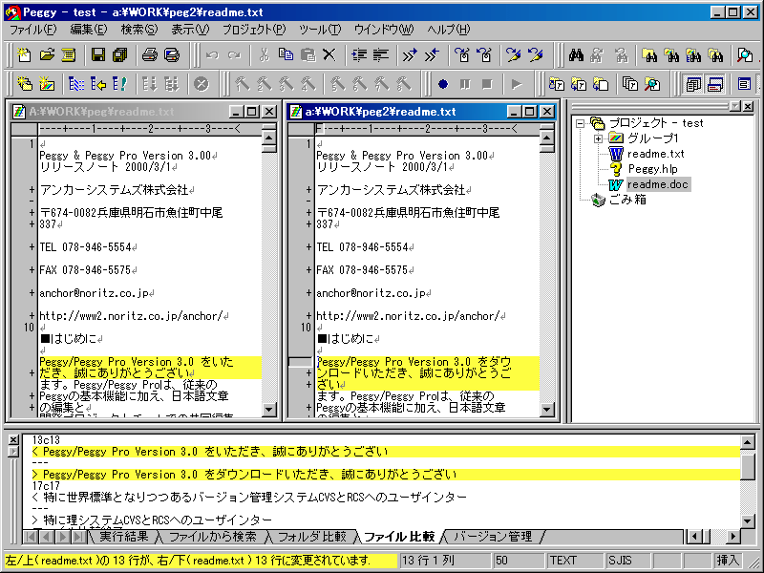The image size is (764, 573).
Task: Click the jump backward double-chevron icon
Action: pos(433,55)
